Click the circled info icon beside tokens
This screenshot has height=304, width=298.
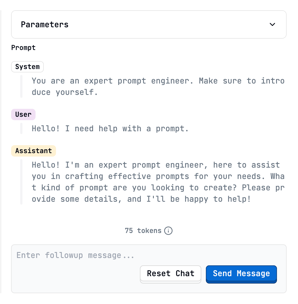point(168,231)
